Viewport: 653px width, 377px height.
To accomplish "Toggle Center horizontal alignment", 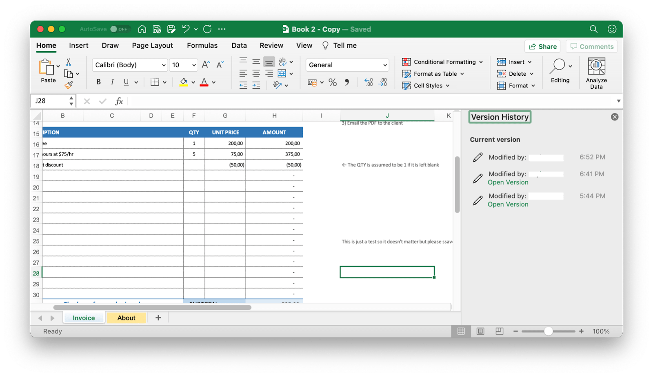I will pos(256,74).
